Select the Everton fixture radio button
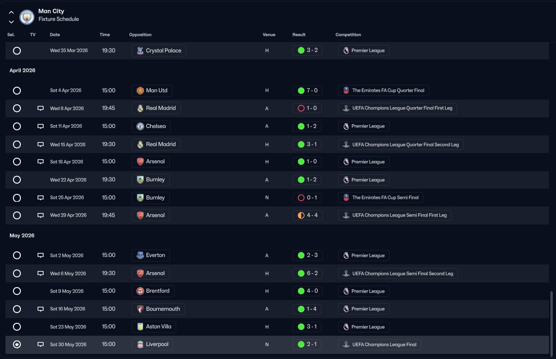 click(17, 256)
